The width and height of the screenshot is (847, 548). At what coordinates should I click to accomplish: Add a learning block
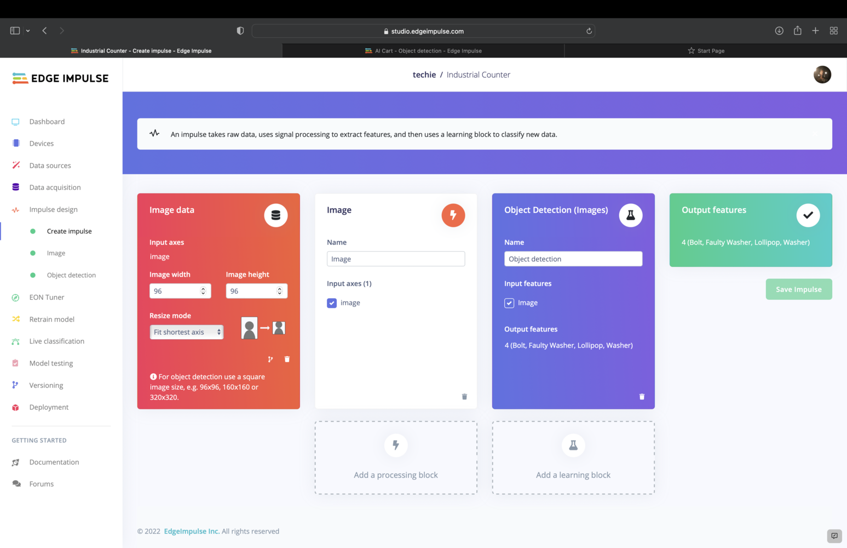573,458
